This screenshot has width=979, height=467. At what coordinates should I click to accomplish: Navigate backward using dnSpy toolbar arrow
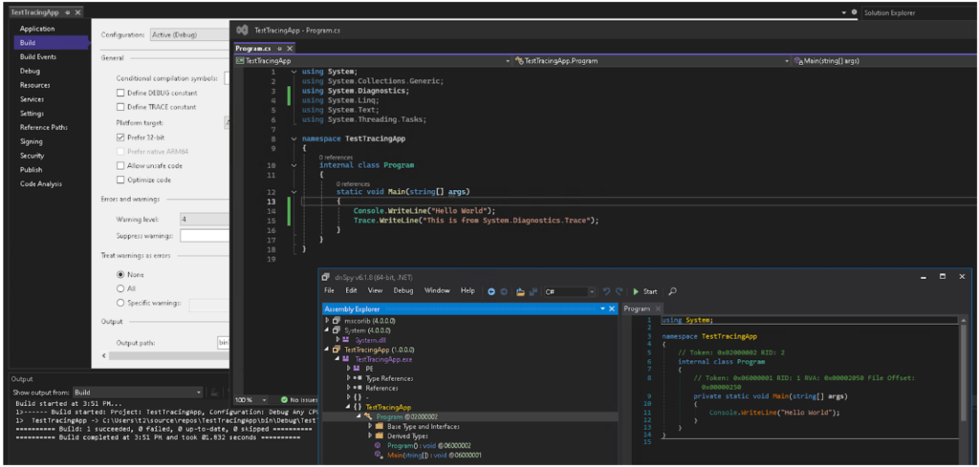click(x=490, y=291)
